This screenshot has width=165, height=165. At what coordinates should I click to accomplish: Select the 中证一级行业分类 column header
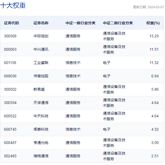[x=80, y=23]
